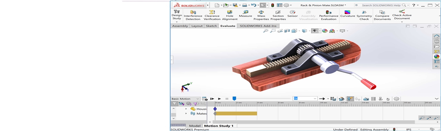This screenshot has width=441, height=131.
Task: Click the Print icon
Action: point(245,5)
